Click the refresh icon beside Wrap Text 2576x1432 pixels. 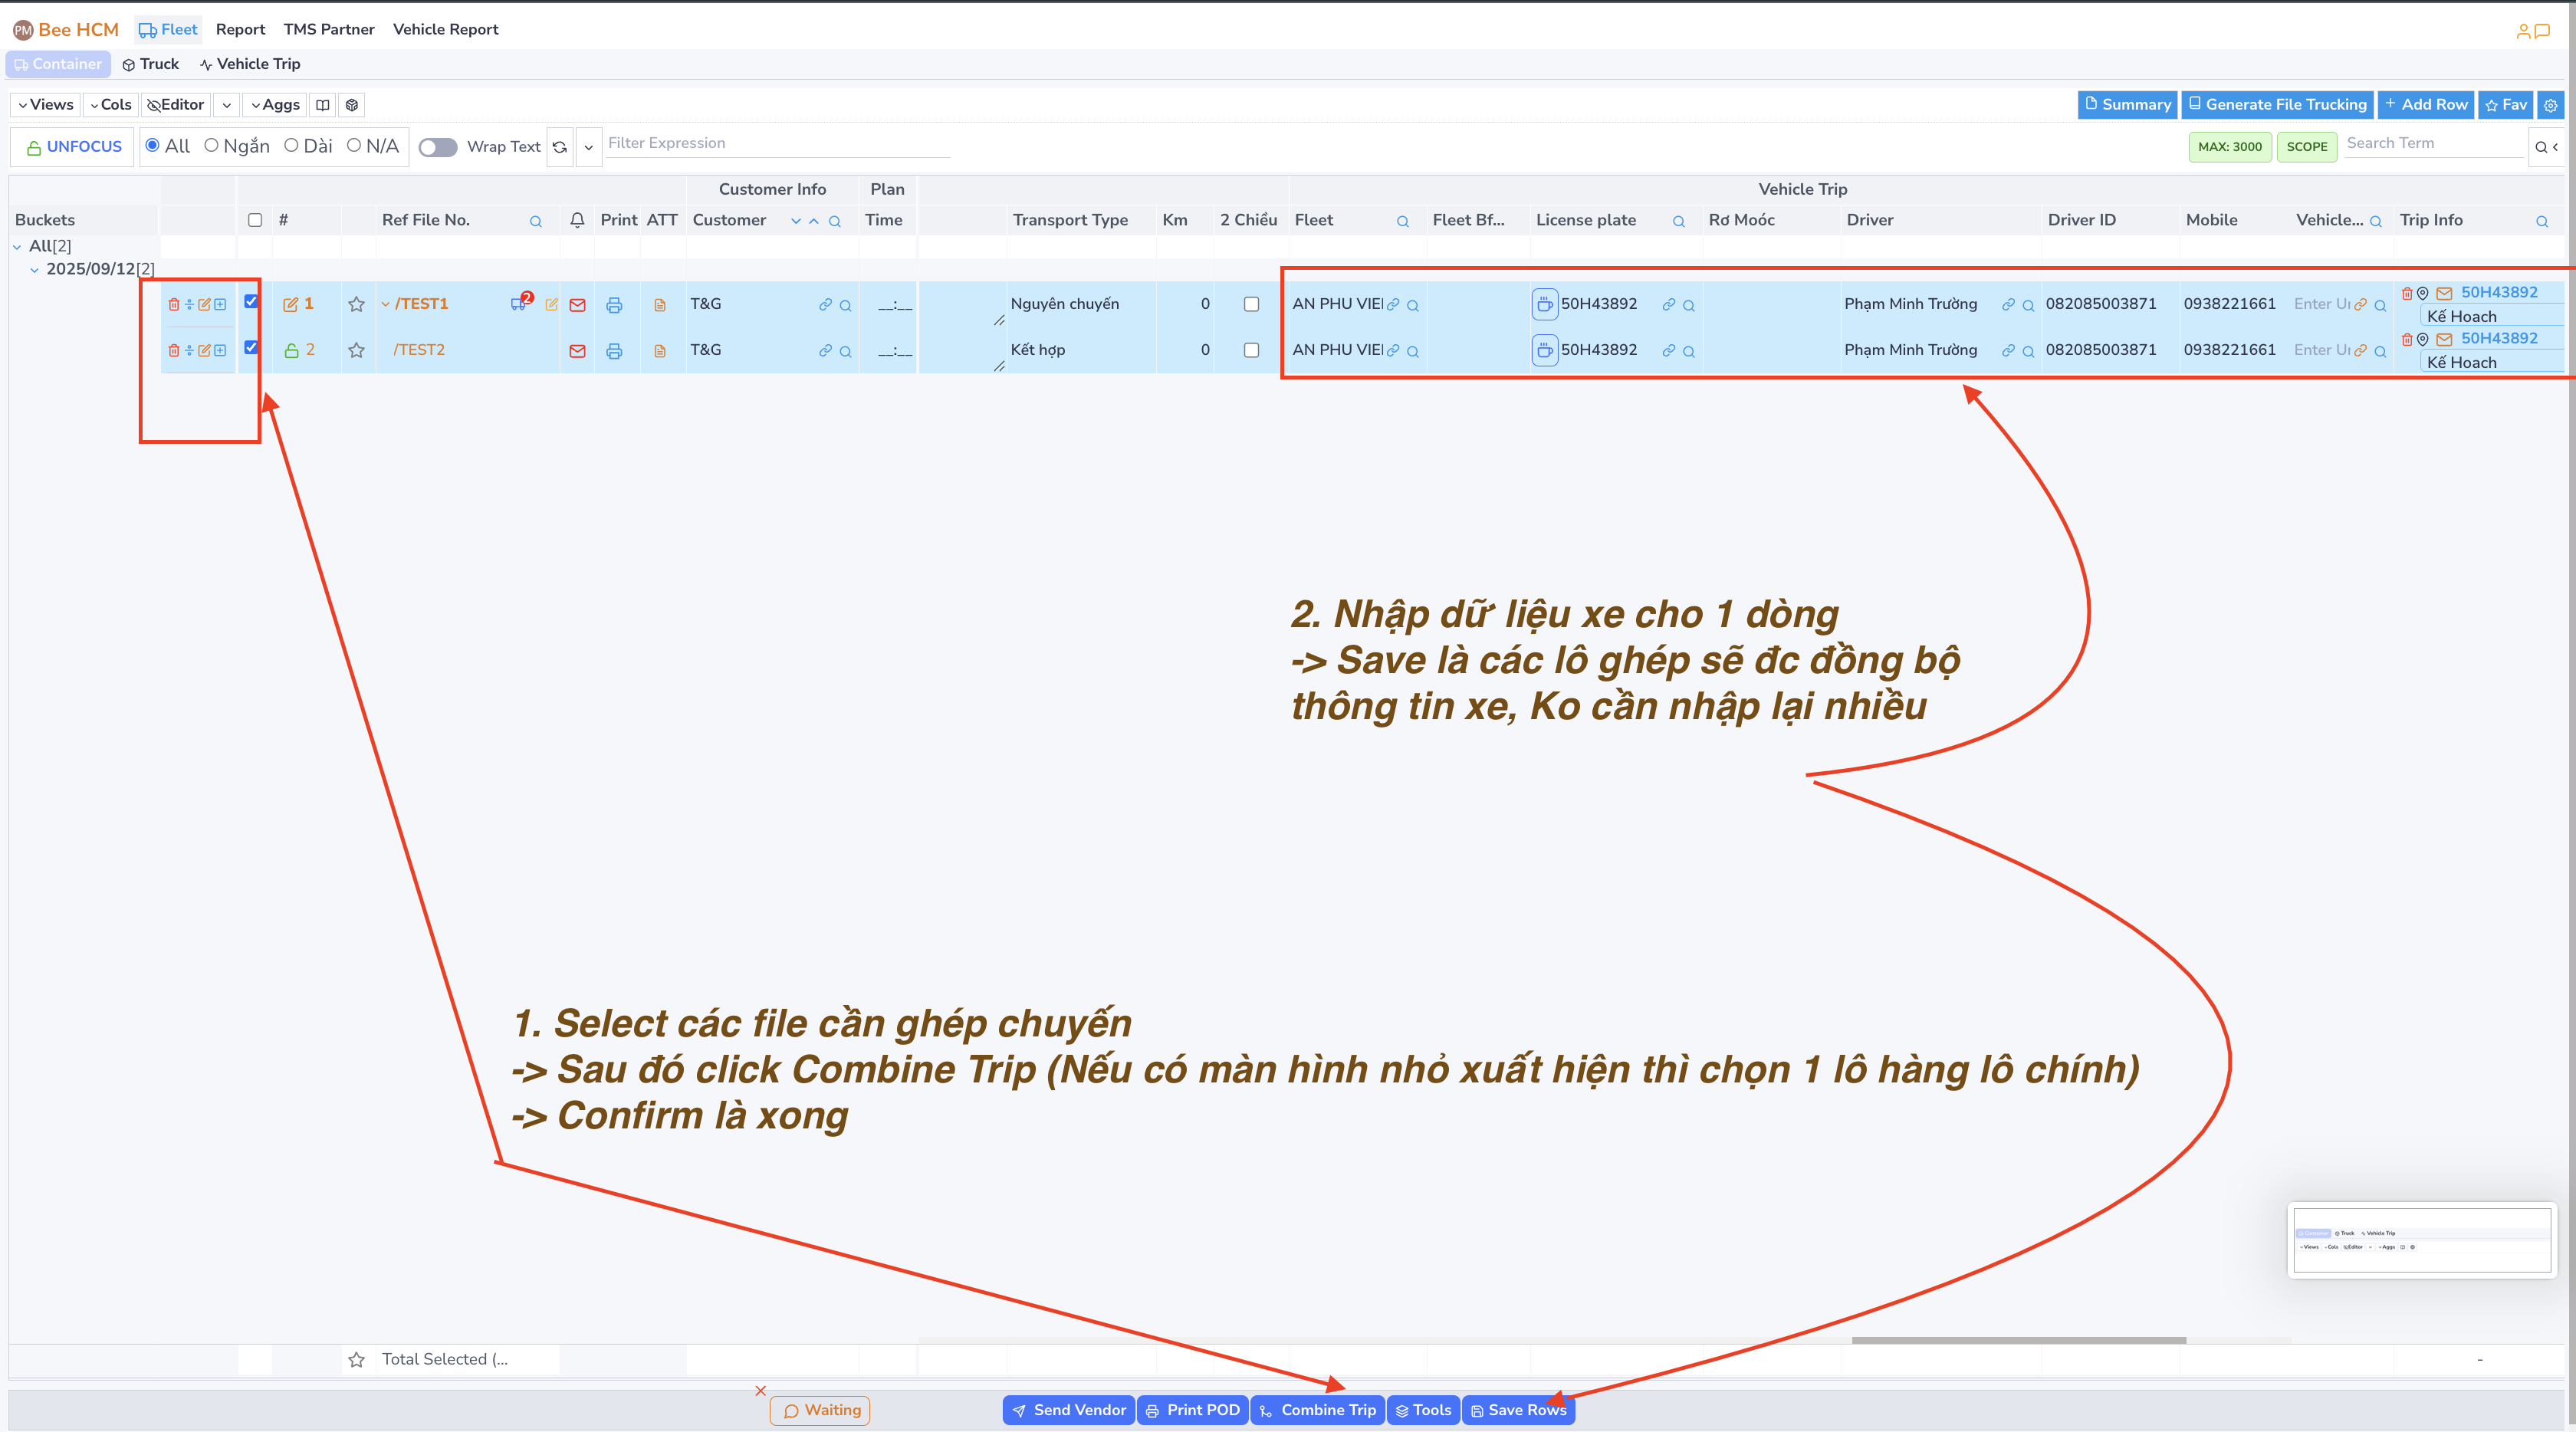(x=560, y=147)
